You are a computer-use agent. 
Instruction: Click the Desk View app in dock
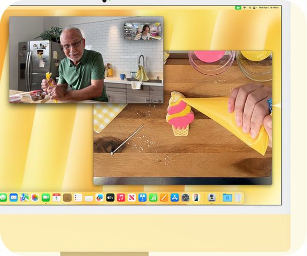point(212,198)
